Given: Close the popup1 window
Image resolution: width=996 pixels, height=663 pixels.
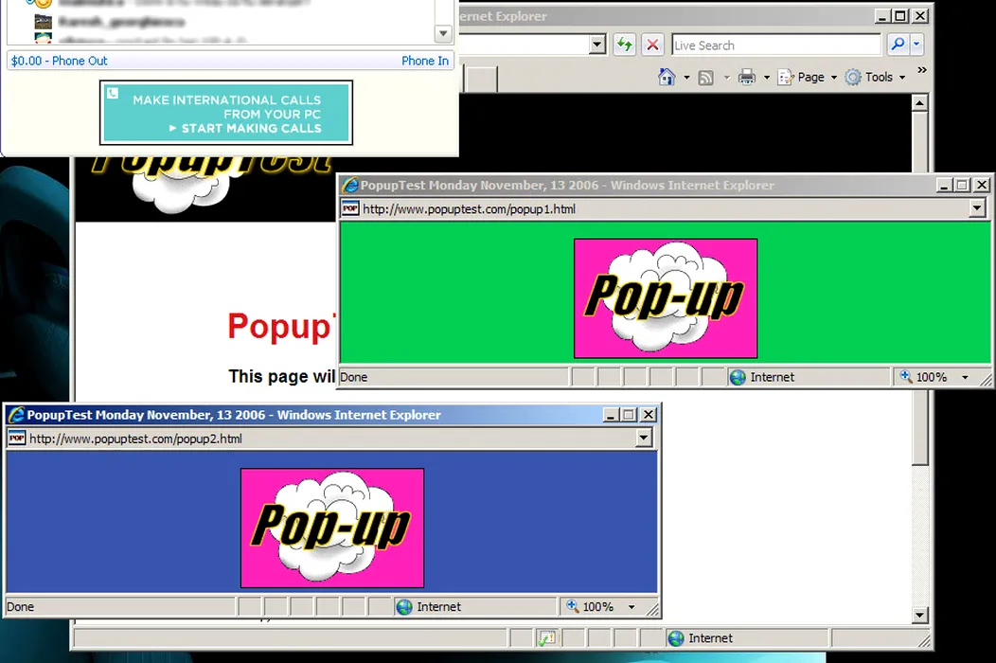Looking at the screenshot, I should pos(982,185).
